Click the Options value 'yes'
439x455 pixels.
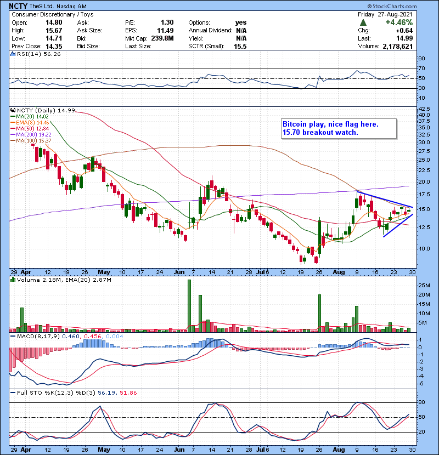click(x=241, y=22)
